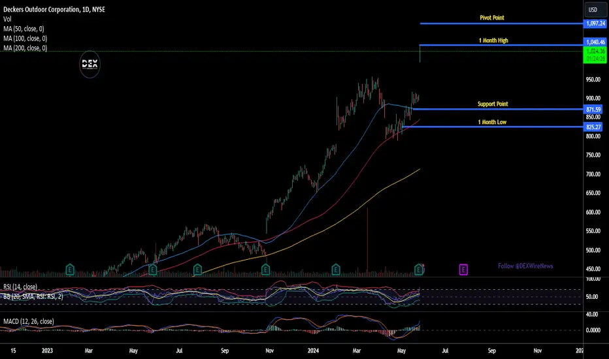
Task: Click the Deckers Outdoor Corporation symbol title
Action: (x=54, y=9)
